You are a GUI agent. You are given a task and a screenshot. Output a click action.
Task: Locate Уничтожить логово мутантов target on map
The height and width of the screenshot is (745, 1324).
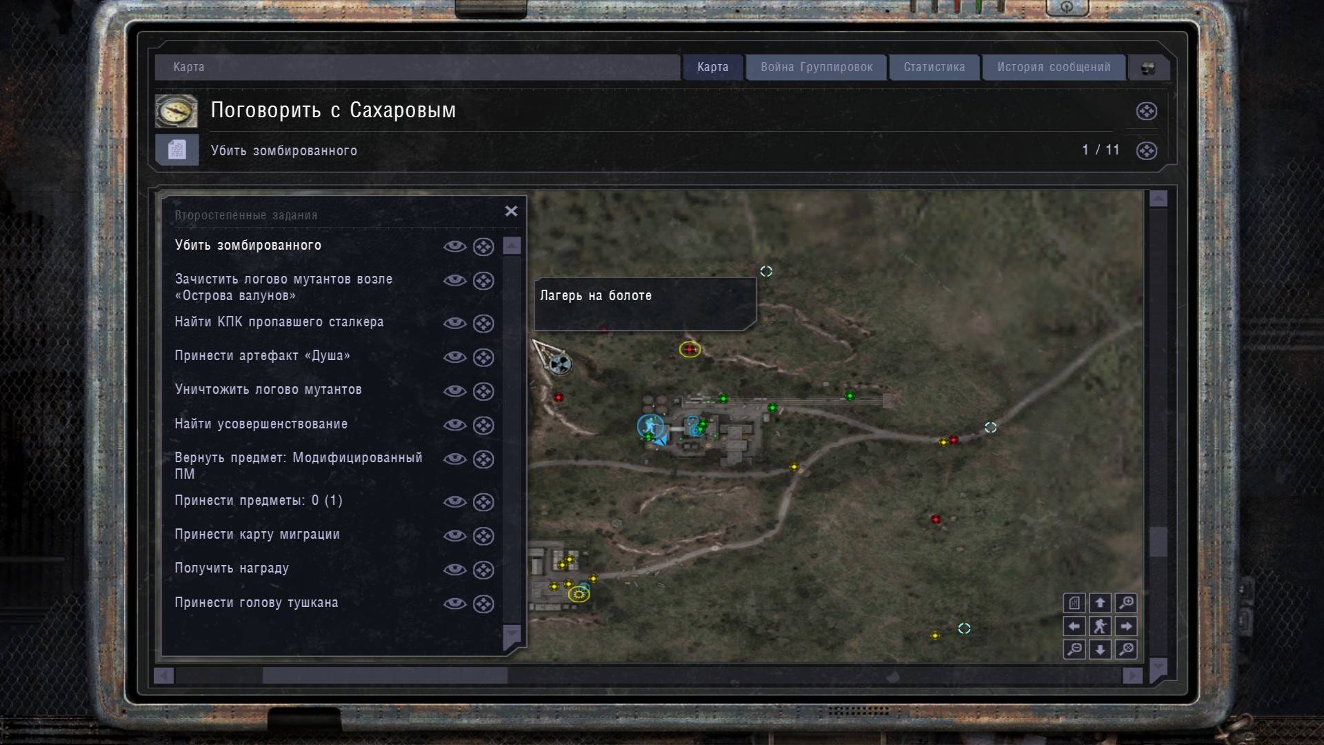point(483,391)
